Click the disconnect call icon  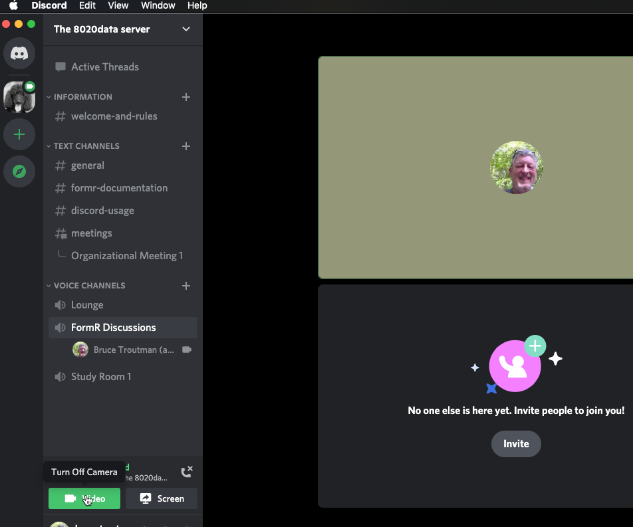pyautogui.click(x=187, y=471)
